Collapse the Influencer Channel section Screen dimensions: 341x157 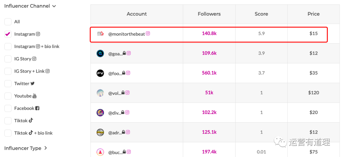pos(54,6)
